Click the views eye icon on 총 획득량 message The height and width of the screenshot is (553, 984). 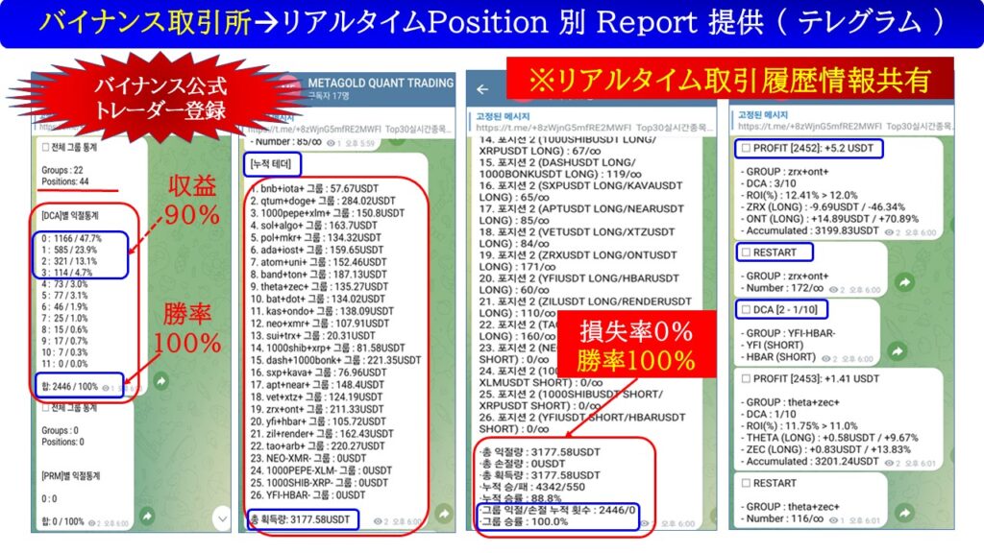tap(377, 522)
